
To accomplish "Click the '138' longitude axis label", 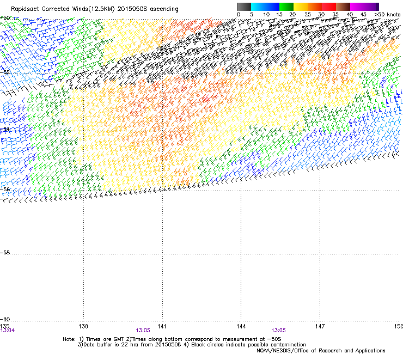I will [83, 326].
